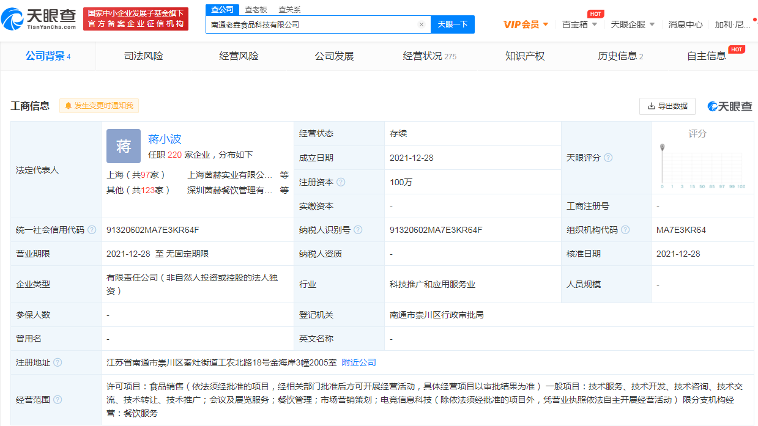The width and height of the screenshot is (758, 426).
Task: Expand the 天眼企服 menu
Action: coord(633,24)
